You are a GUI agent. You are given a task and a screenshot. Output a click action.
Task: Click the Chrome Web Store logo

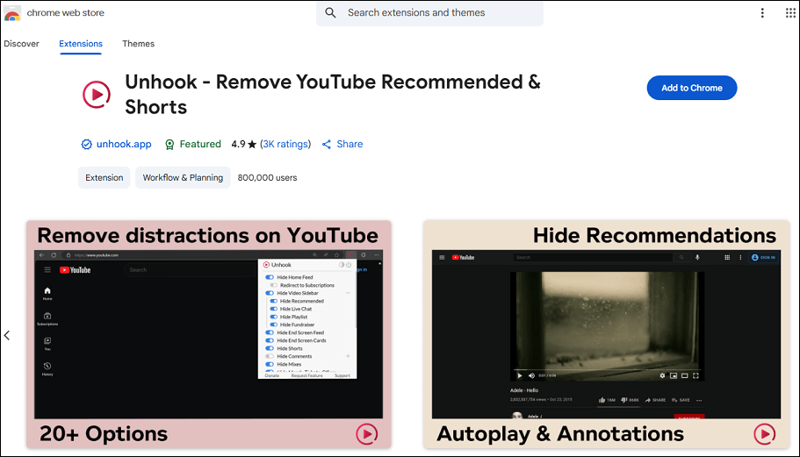pyautogui.click(x=12, y=13)
